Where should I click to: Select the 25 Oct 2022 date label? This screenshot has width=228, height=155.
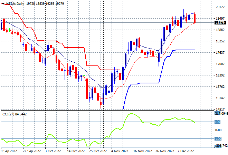98,151
